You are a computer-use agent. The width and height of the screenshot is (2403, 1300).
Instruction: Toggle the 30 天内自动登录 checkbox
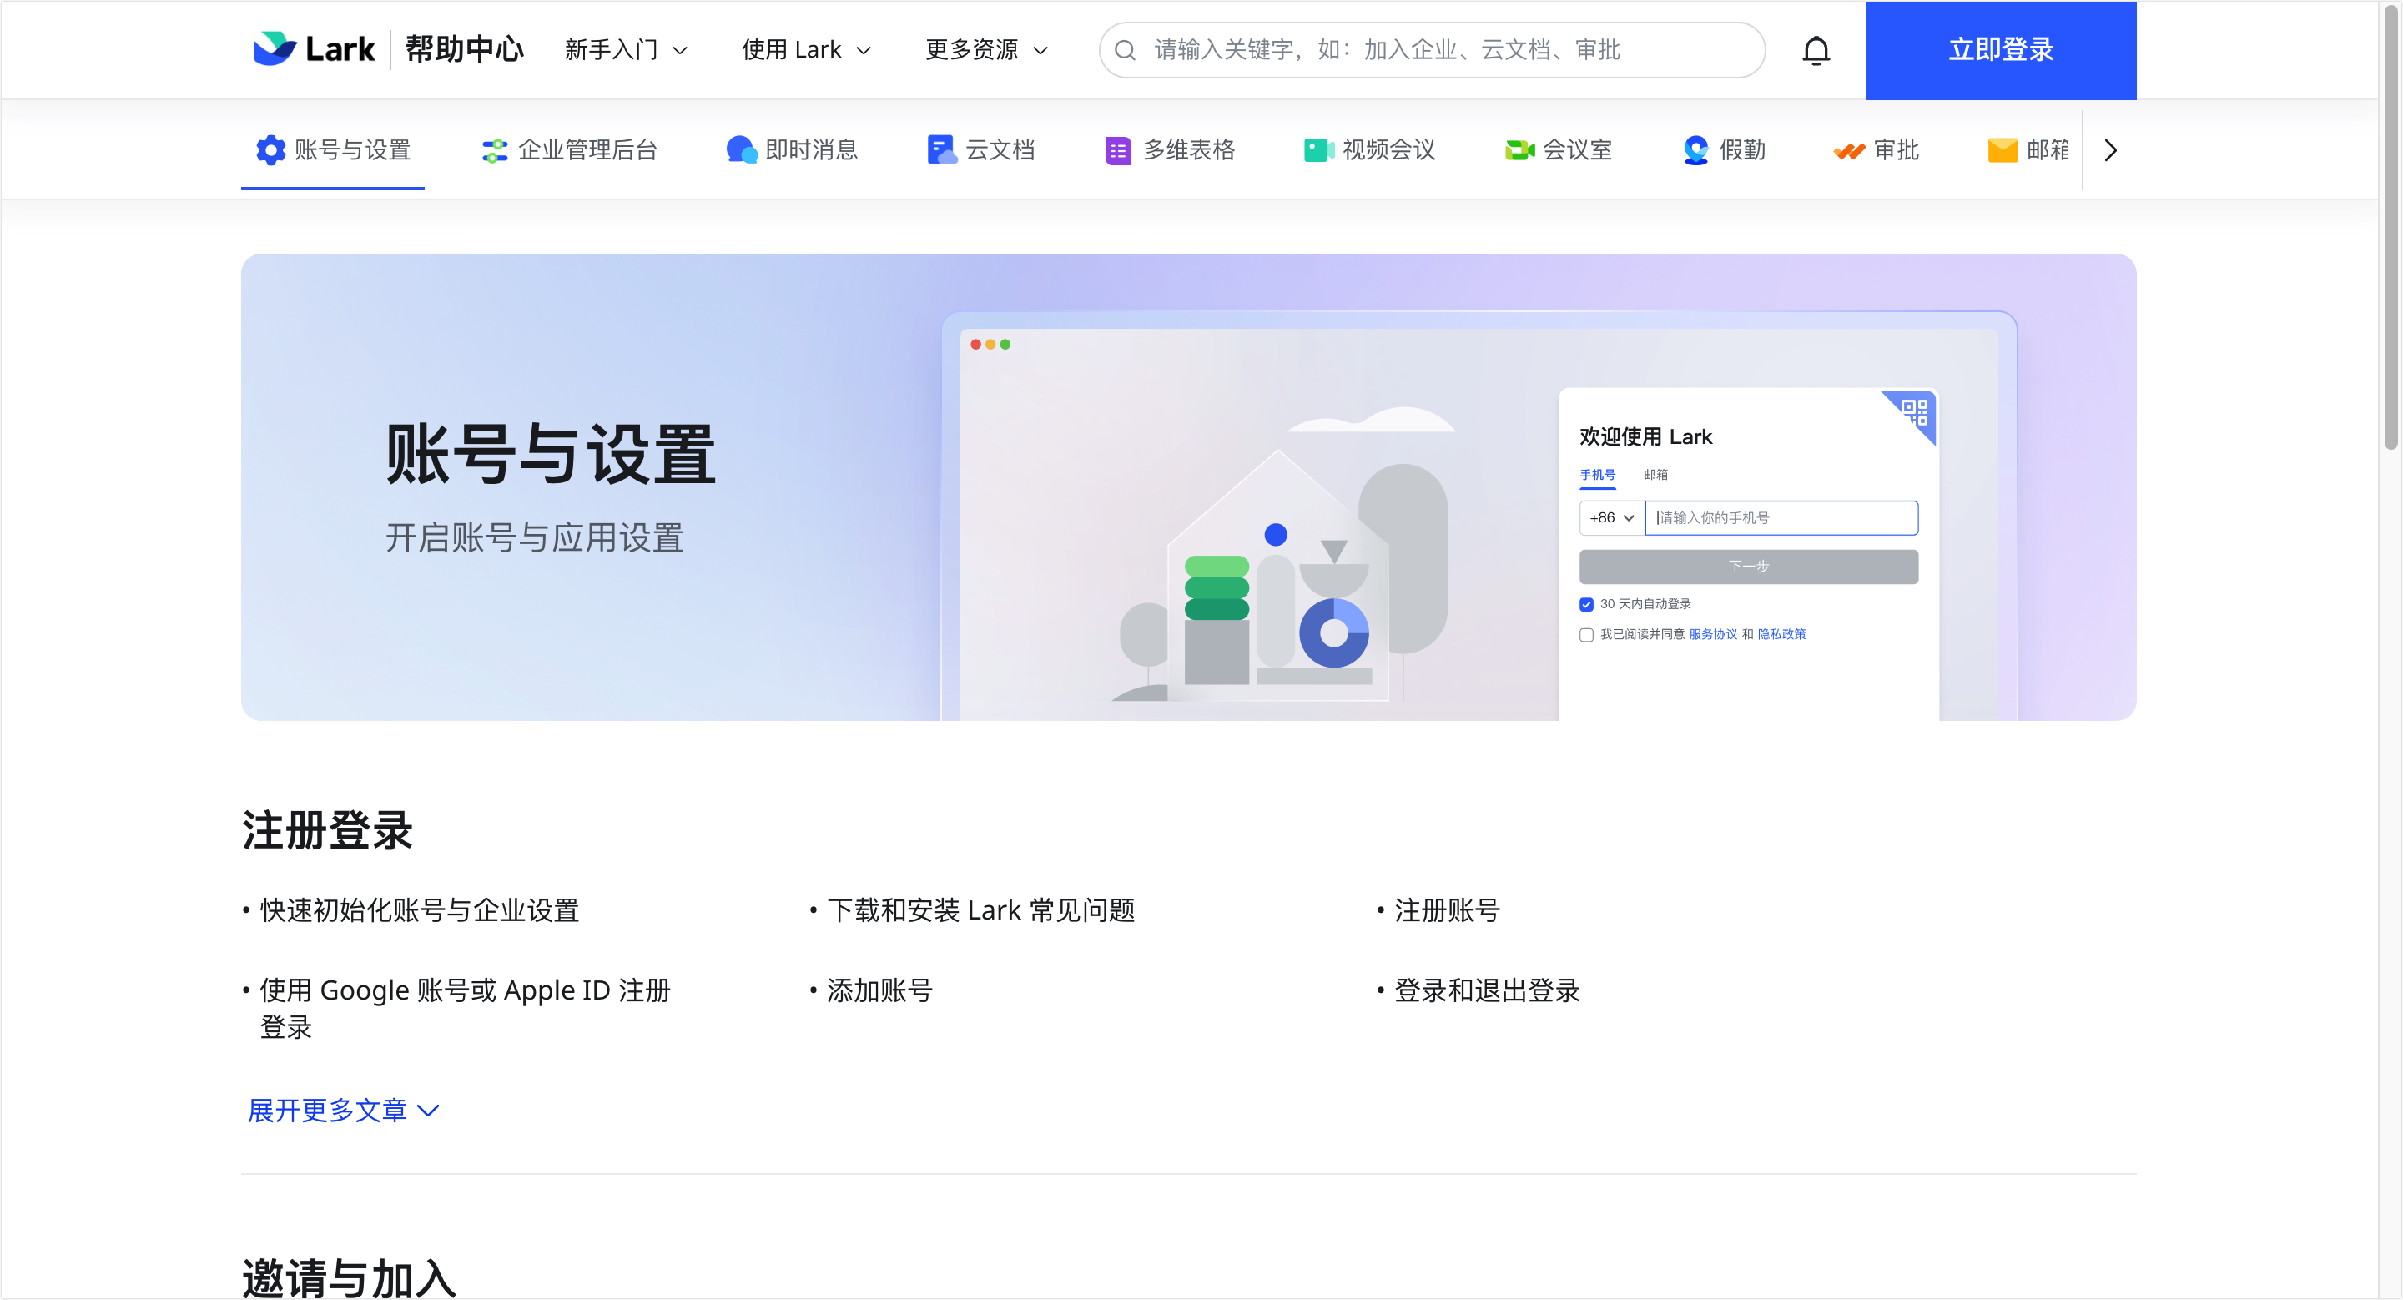(x=1586, y=604)
